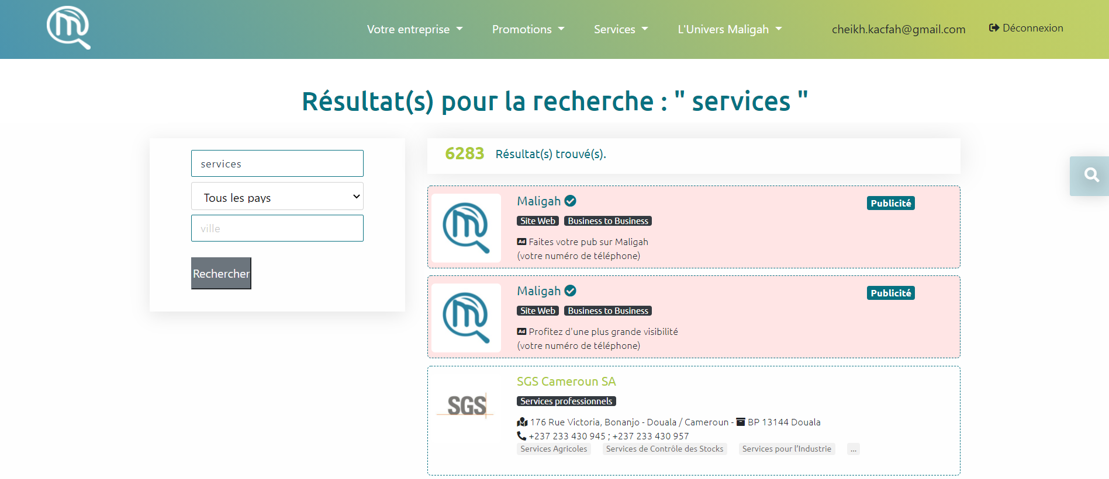Click the Rechercher button
Viewport: 1109px width, 479px height.
[221, 273]
